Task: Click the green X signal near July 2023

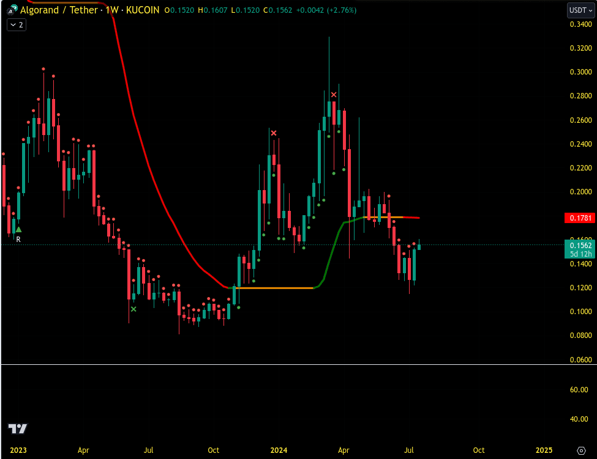Action: pos(133,309)
